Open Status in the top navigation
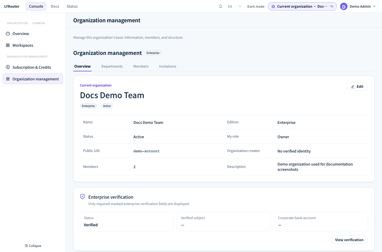The height and width of the screenshot is (252, 382). tap(72, 6)
